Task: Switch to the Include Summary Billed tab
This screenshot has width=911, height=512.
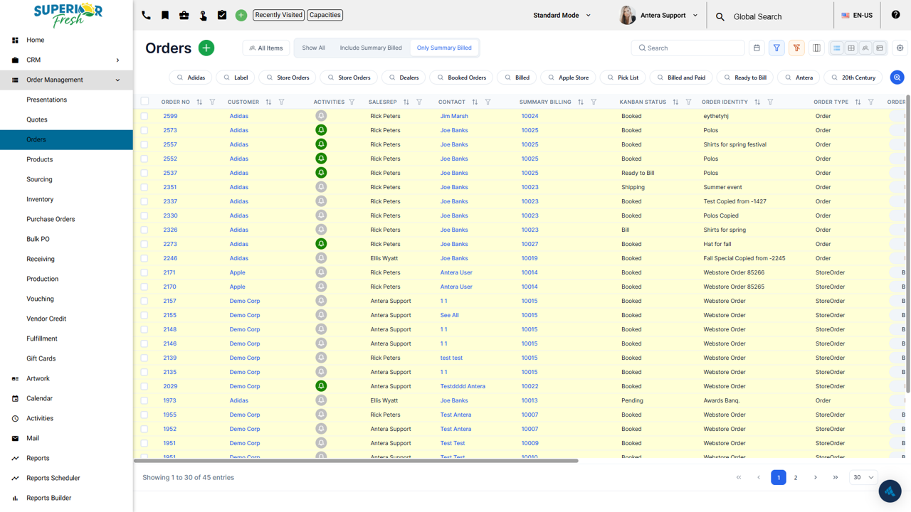Action: pyautogui.click(x=371, y=48)
